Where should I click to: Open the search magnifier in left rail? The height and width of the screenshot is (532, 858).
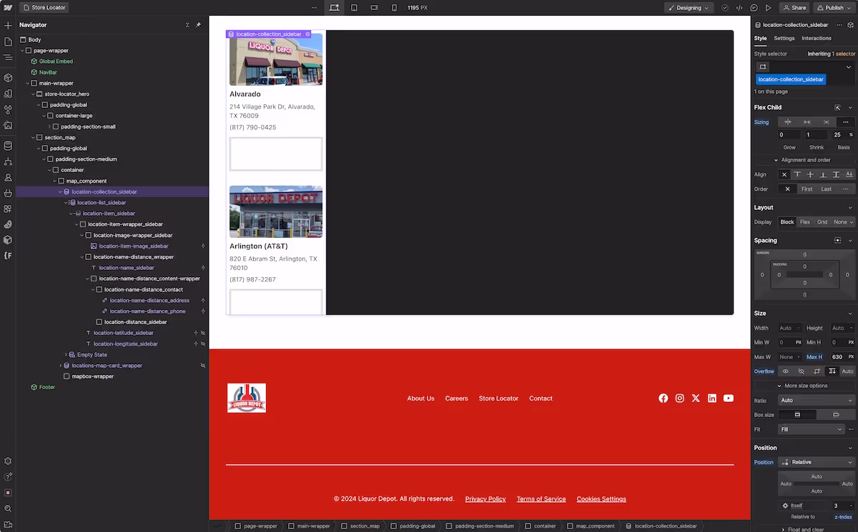coord(8,508)
